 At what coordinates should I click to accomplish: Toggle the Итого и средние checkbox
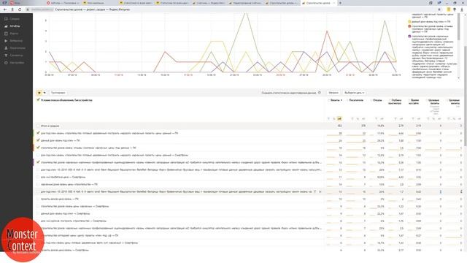click(x=38, y=126)
